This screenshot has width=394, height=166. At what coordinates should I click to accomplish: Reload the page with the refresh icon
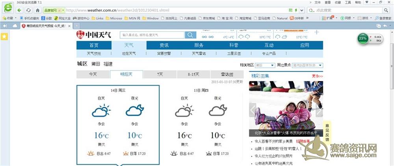pos(28,10)
